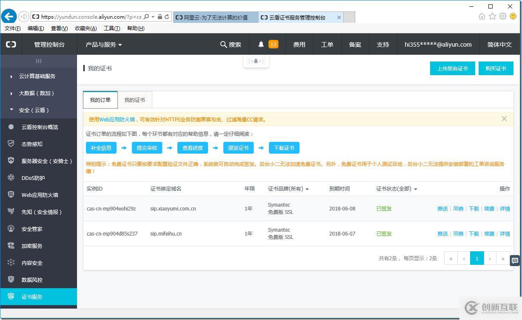Screen dimensions: 522x320
Task: Open notifications bell with 13 badge
Action: 268,44
